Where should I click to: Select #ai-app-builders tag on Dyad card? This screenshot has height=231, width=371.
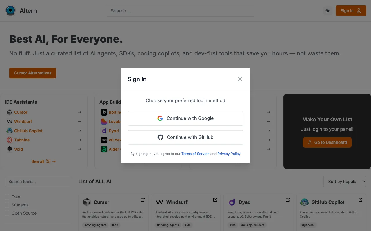pyautogui.click(x=252, y=225)
